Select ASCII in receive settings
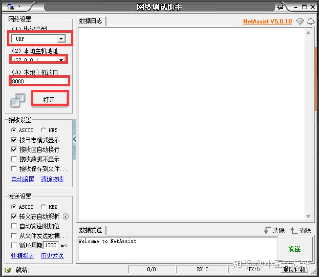This screenshot has height=277, width=319. point(22,130)
